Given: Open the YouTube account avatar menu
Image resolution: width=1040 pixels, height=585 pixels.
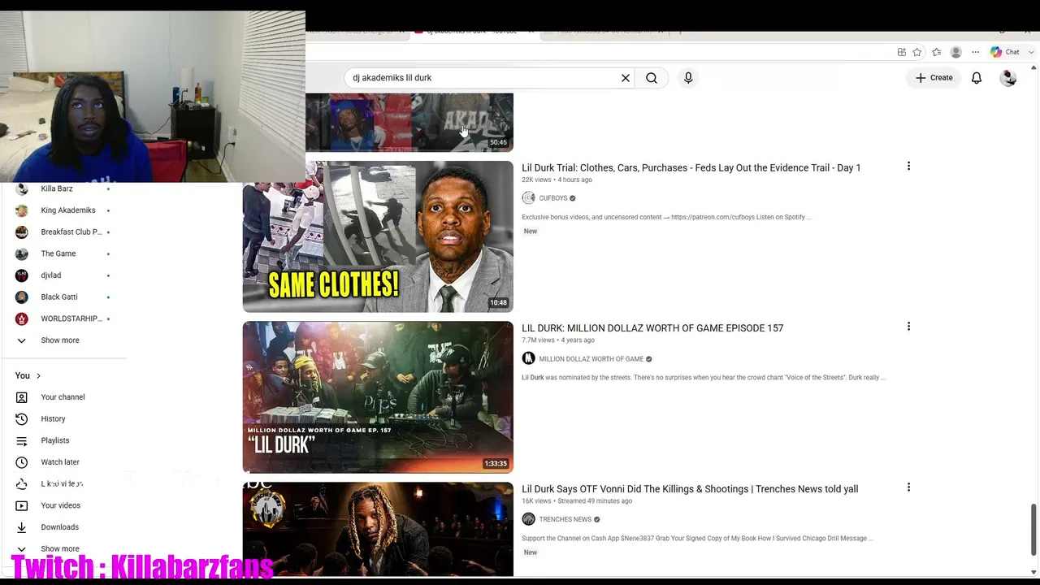Looking at the screenshot, I should [x=1008, y=78].
